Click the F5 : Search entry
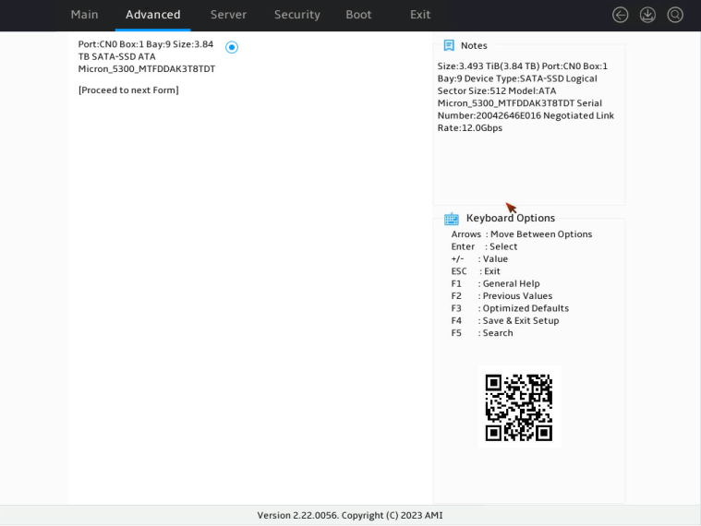 coord(482,333)
